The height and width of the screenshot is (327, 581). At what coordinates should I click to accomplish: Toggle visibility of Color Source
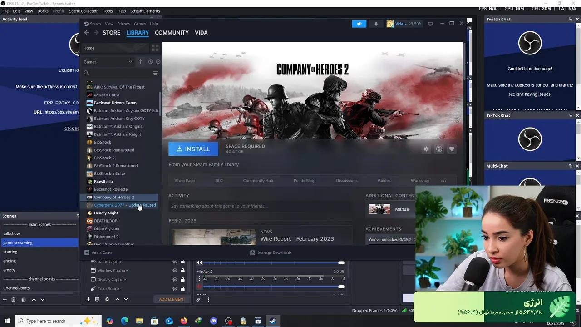point(175,289)
